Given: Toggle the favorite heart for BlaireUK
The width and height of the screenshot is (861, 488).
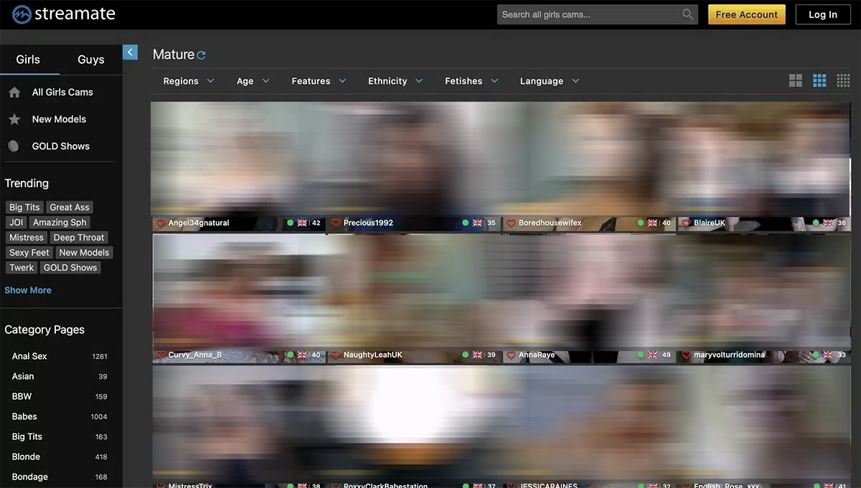Looking at the screenshot, I should click(x=686, y=224).
